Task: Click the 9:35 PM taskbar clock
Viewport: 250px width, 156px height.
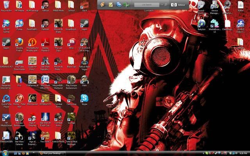Action: click(243, 153)
